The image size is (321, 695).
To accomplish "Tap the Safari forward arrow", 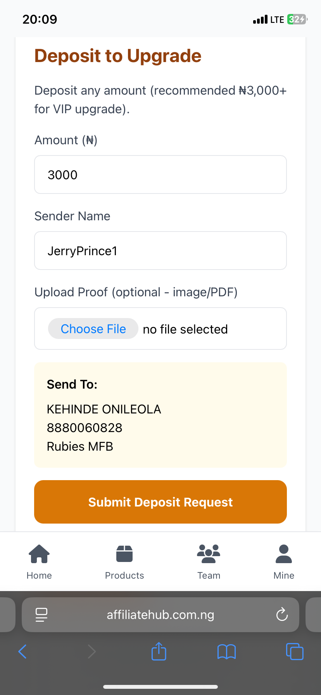I will [x=91, y=652].
